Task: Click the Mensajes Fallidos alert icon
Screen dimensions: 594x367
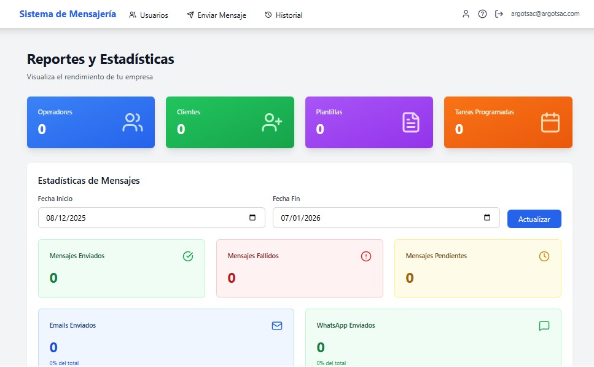Action: click(366, 256)
